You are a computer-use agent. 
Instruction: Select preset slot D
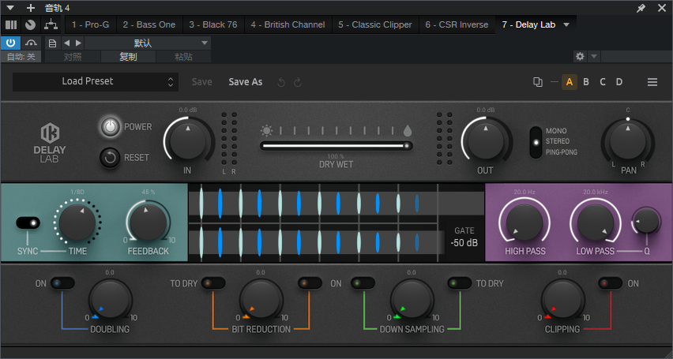tap(619, 82)
